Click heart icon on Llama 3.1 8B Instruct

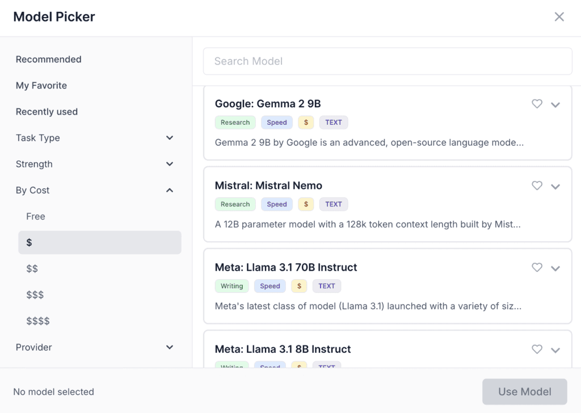(537, 349)
